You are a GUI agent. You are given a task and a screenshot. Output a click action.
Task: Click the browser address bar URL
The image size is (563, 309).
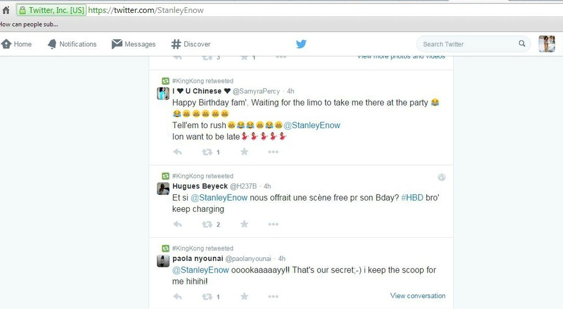coord(146,11)
